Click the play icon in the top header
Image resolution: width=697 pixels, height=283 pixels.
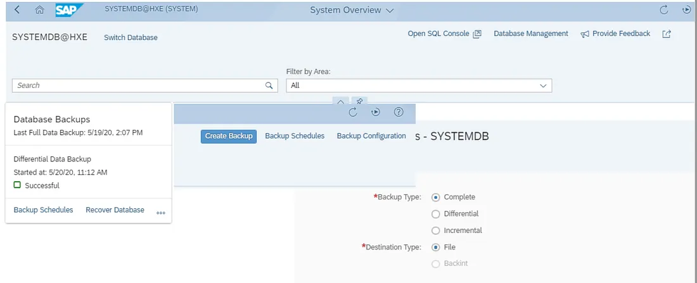click(687, 9)
